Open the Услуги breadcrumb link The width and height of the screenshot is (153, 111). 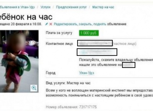pyautogui.click(x=45, y=7)
